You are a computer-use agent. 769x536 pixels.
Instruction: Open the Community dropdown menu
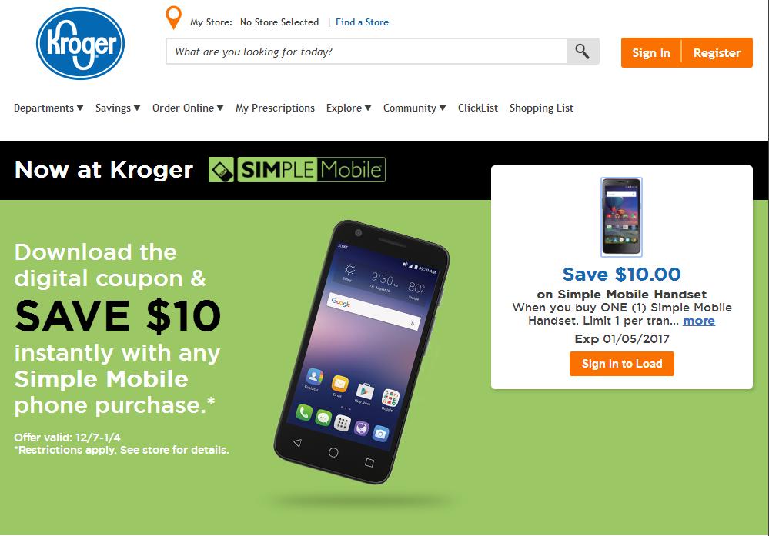pyautogui.click(x=414, y=108)
